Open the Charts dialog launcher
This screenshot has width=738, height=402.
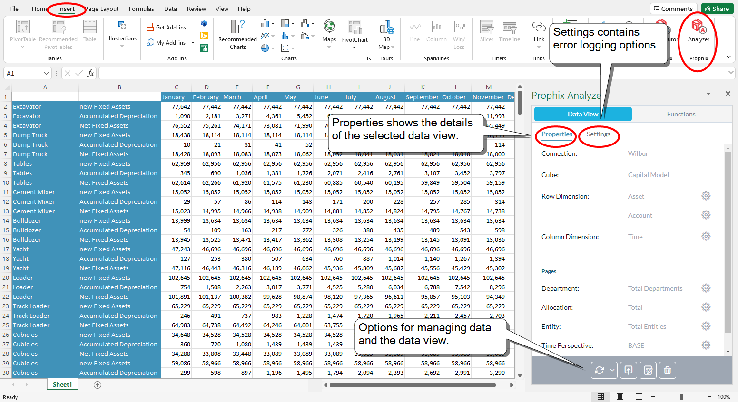click(369, 59)
